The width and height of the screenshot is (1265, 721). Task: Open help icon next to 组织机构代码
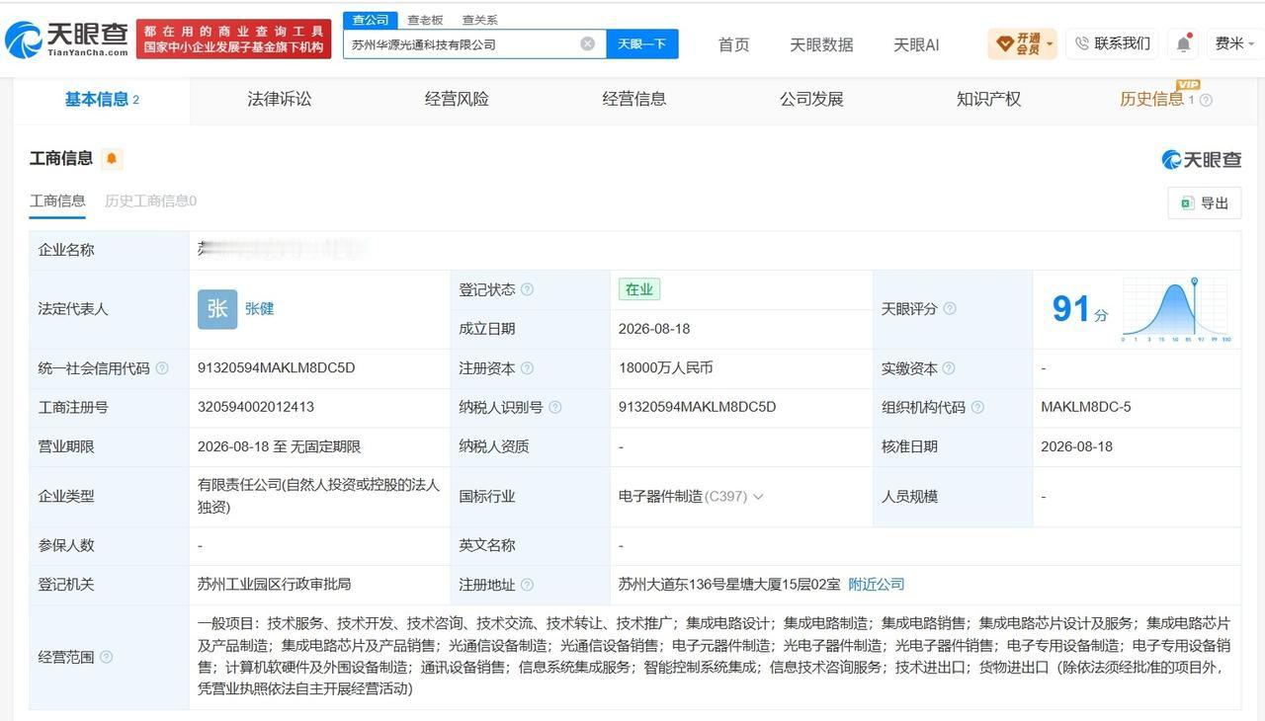click(x=977, y=407)
